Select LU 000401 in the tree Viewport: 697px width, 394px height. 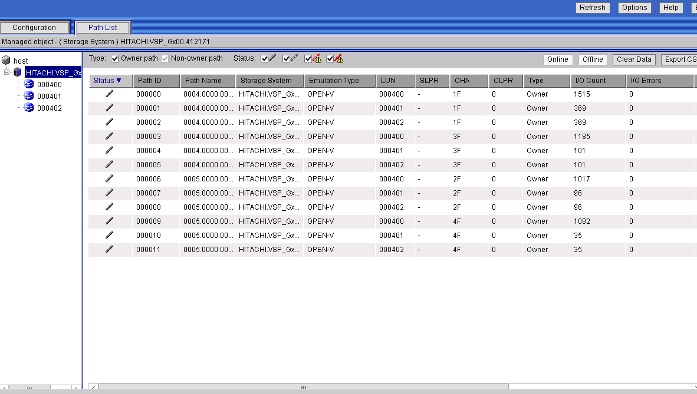[50, 96]
